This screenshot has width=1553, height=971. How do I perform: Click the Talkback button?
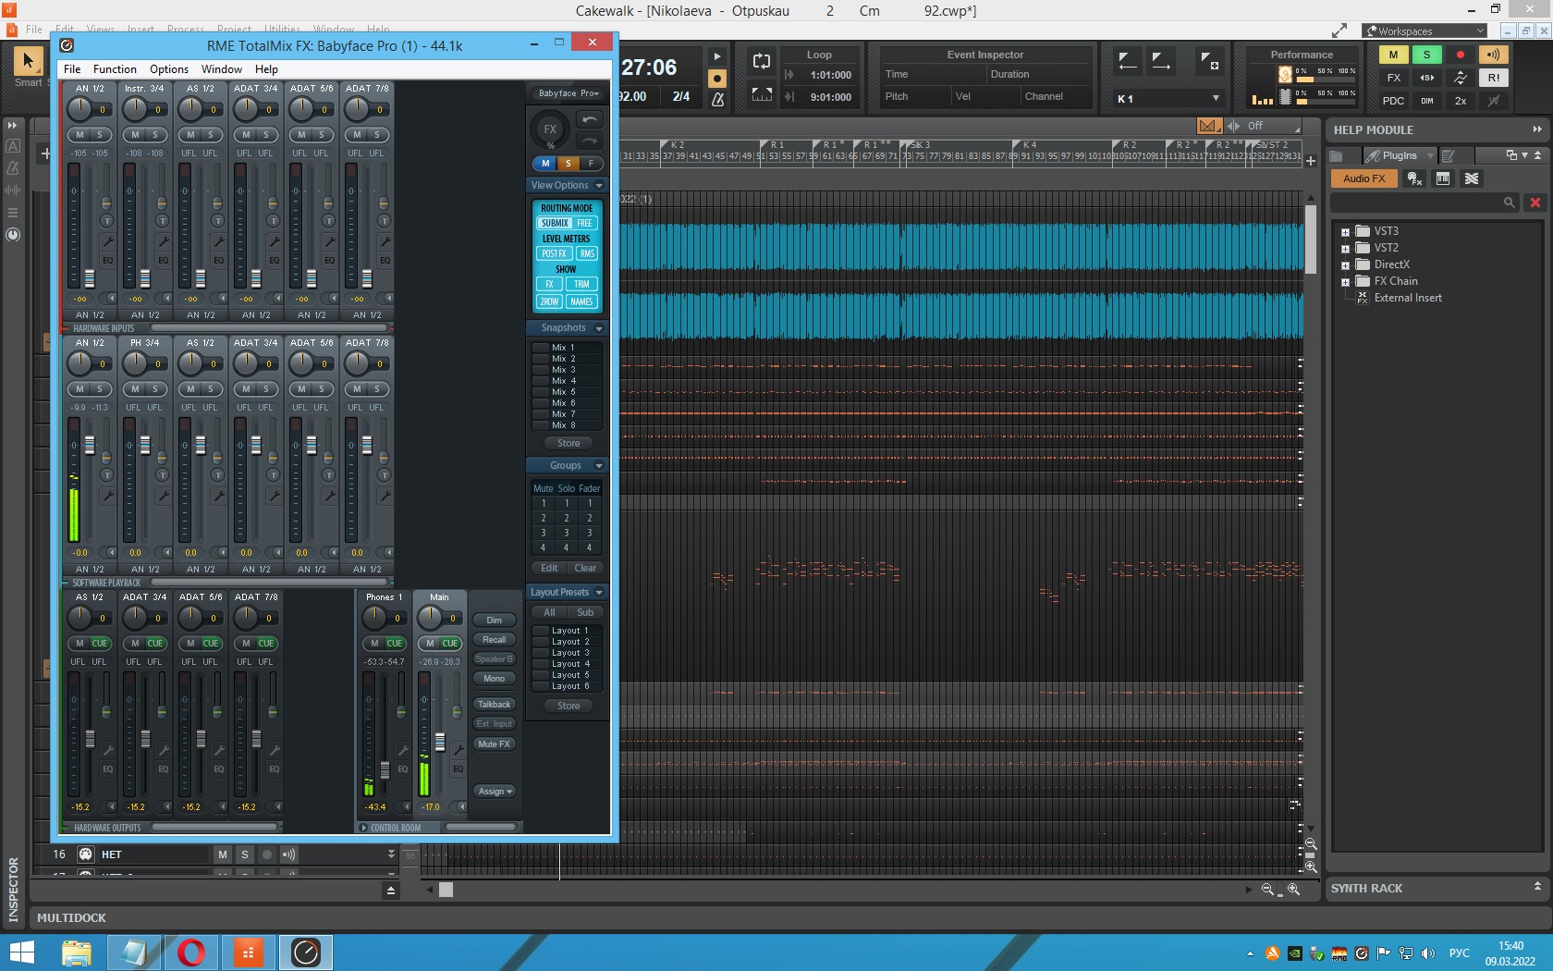click(495, 704)
